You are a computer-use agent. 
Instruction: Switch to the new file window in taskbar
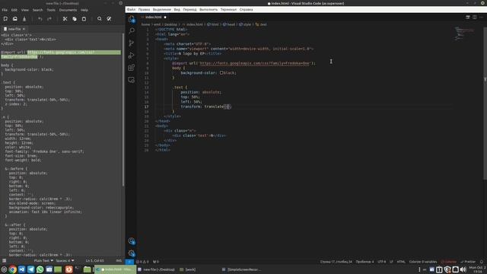pos(156,269)
